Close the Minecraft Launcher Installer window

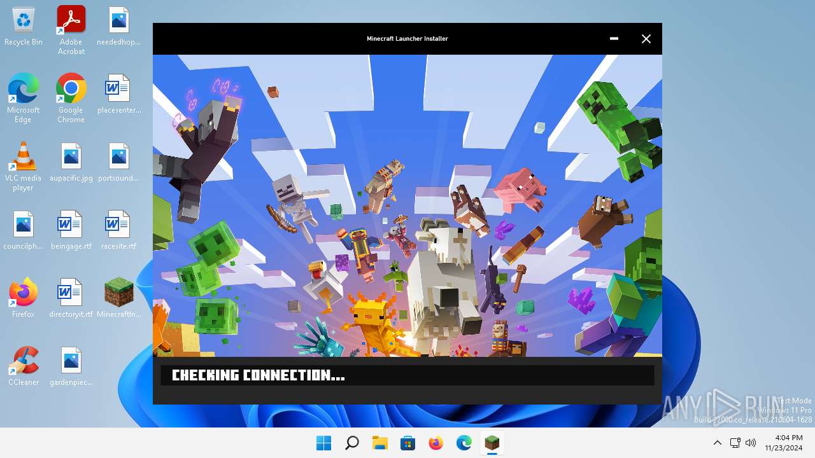646,39
